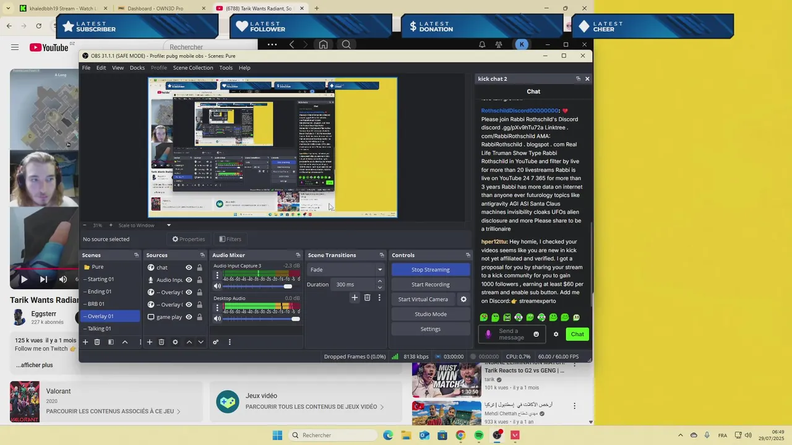Click Stop Streaming button
The height and width of the screenshot is (445, 792).
click(x=431, y=269)
